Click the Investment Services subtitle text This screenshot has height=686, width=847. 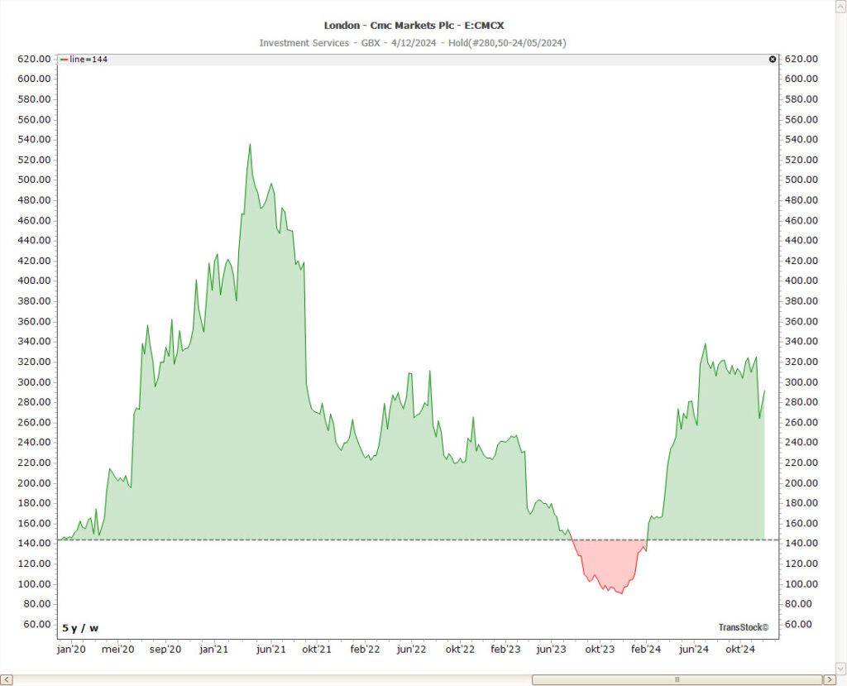[304, 42]
